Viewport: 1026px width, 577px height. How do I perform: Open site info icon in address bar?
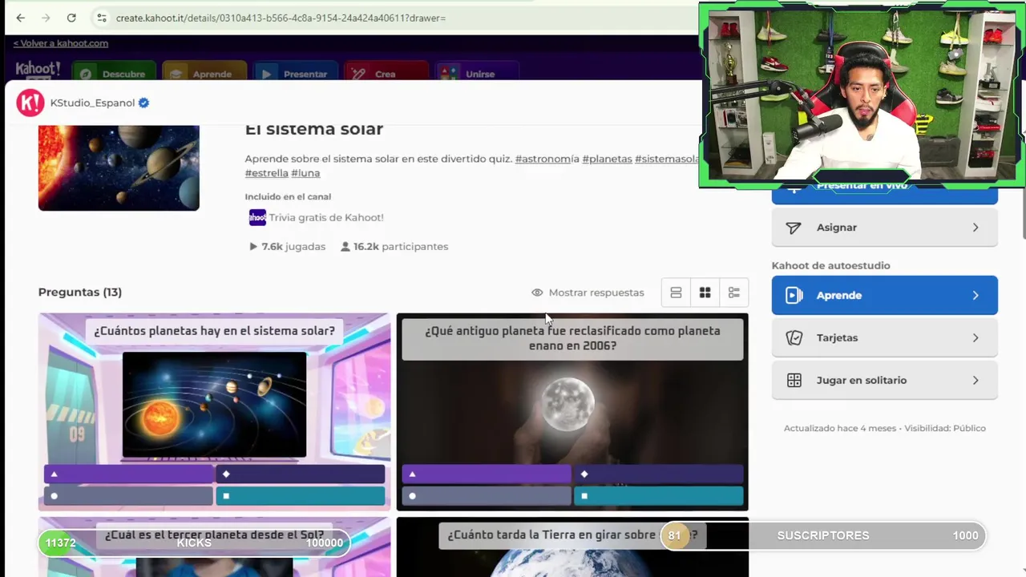101,18
